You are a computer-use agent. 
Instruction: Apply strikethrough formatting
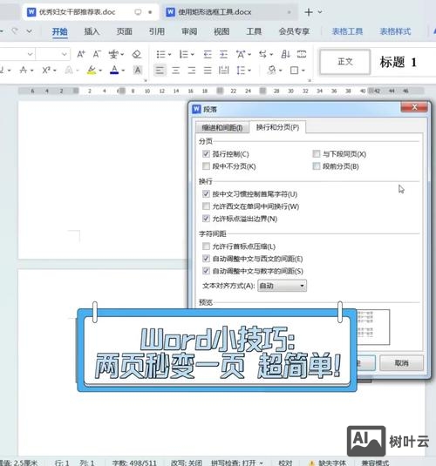24,71
